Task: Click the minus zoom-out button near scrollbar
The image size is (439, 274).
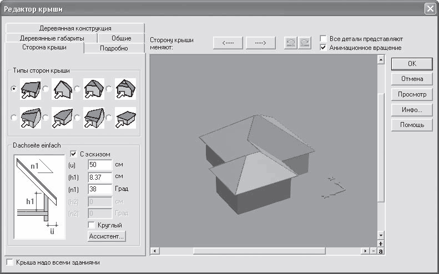Action: (374, 251)
